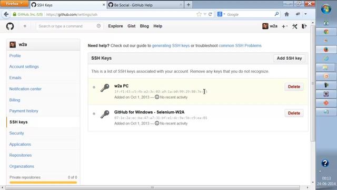The height and width of the screenshot is (190, 337).
Task: Click the search magnifier icon
Action: pyautogui.click(x=276, y=14)
